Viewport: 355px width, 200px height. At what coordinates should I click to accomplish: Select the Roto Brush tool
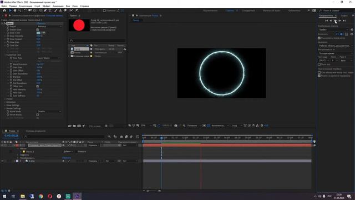point(72,11)
